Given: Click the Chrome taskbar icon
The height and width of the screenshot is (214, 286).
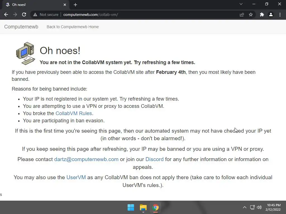Looking at the screenshot, I should pyautogui.click(x=156, y=207).
